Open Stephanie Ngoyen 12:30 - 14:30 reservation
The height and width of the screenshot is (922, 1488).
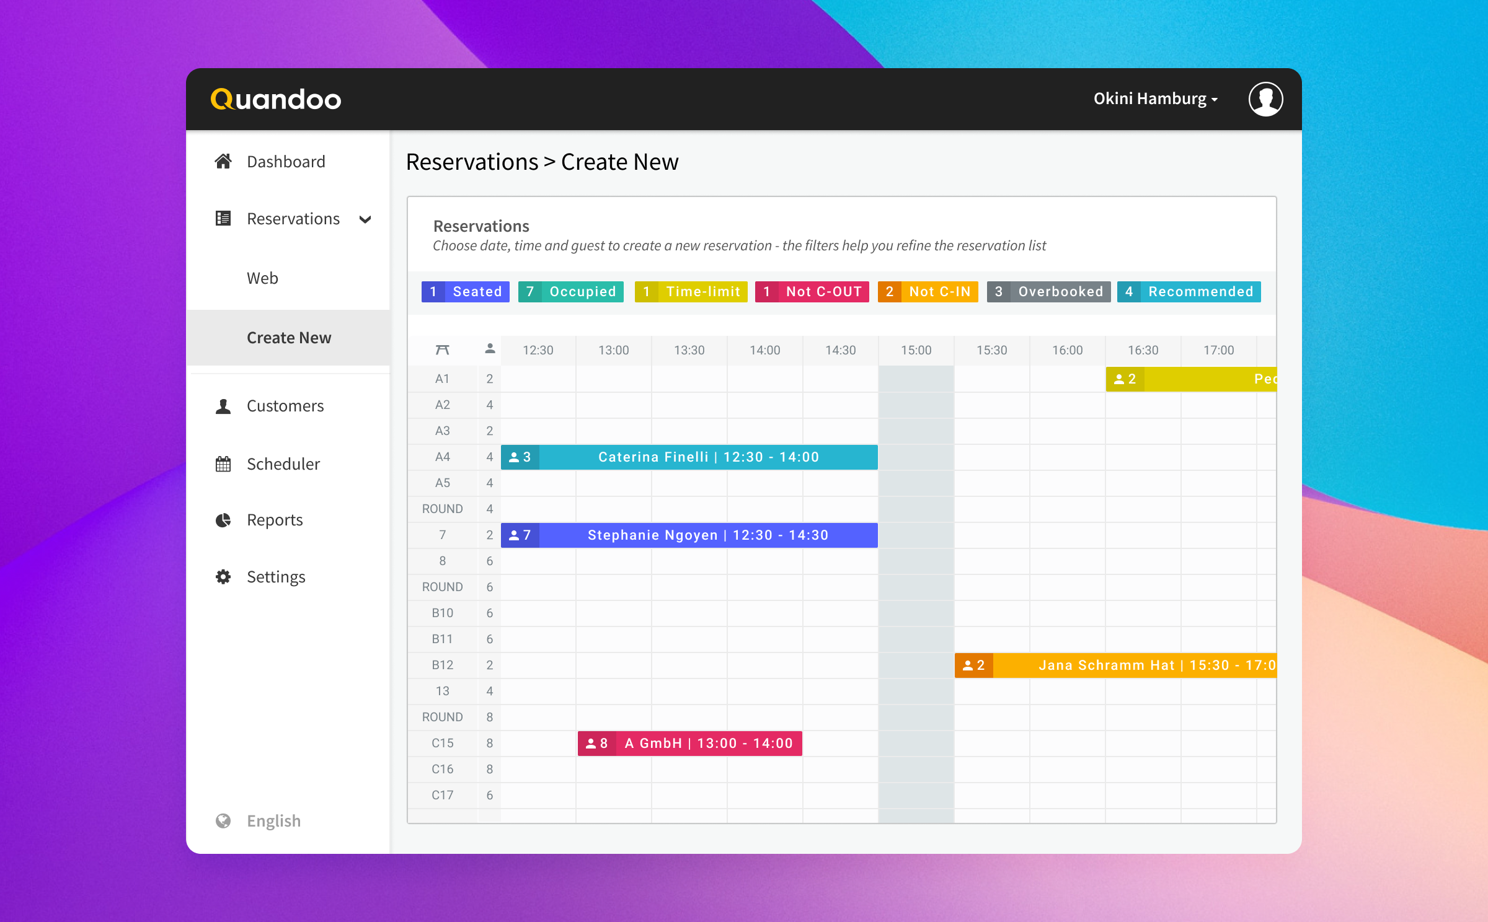click(689, 535)
